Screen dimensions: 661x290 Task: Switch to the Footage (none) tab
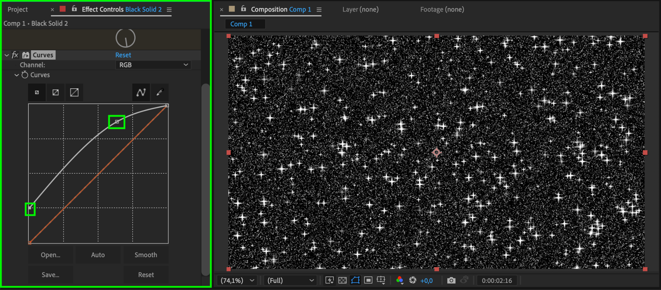[x=442, y=9]
